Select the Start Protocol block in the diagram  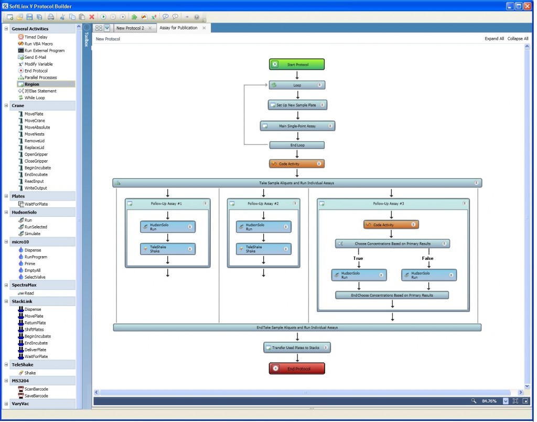click(297, 64)
